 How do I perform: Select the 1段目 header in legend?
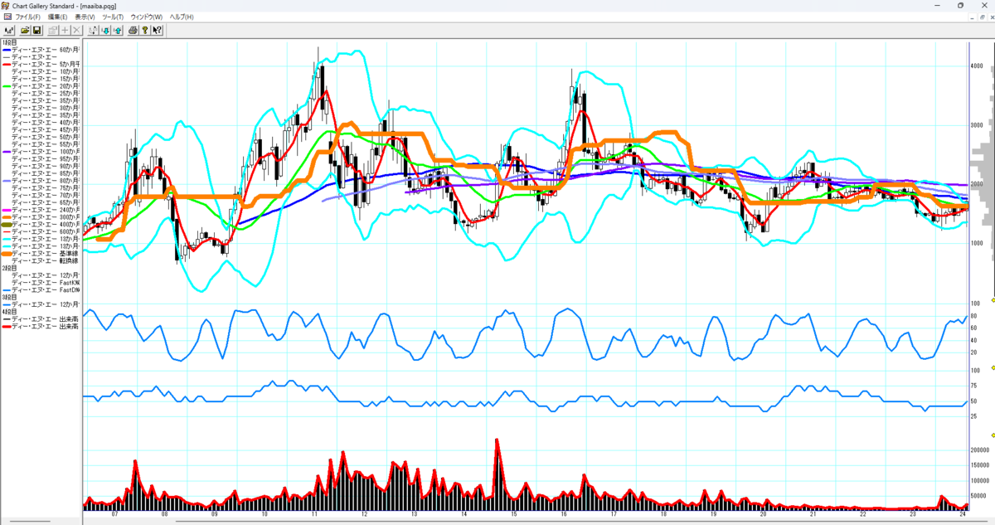10,42
